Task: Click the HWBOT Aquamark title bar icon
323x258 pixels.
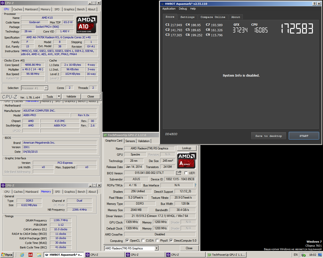Action: 163,4
